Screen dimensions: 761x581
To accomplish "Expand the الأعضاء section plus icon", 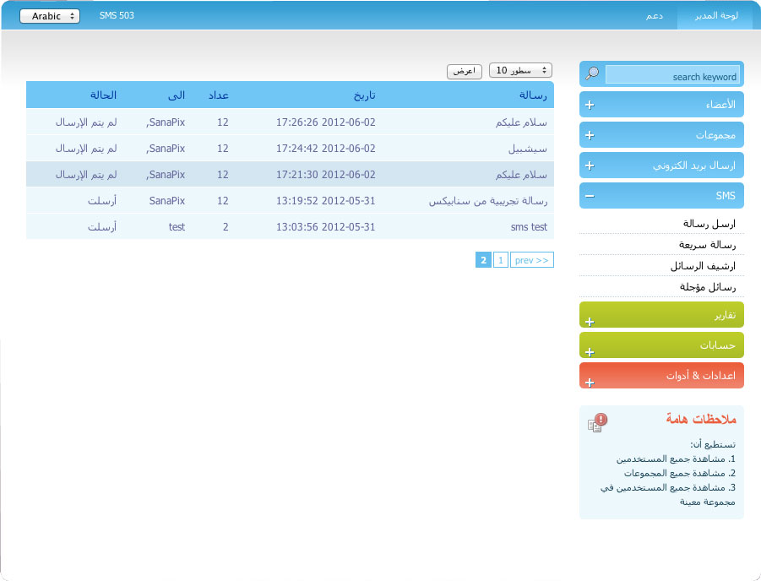I will click(590, 106).
